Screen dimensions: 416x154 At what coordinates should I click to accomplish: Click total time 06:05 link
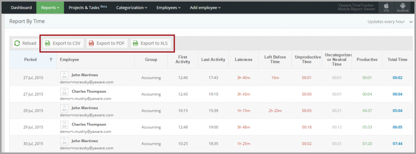[397, 127]
